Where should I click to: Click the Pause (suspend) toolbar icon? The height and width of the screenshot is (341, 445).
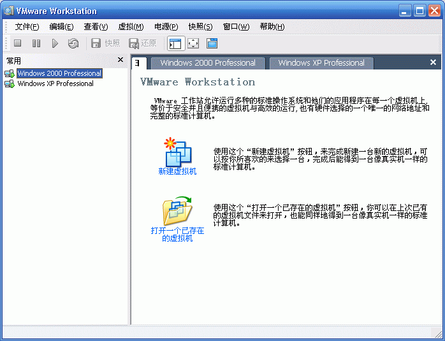pos(36,43)
